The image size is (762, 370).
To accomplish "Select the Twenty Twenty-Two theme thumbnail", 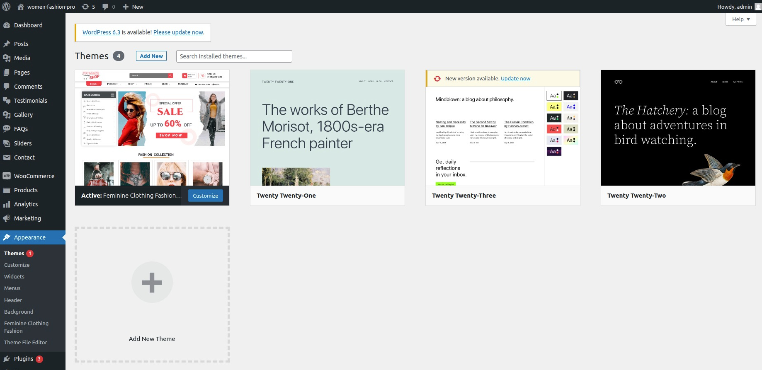I will (678, 128).
